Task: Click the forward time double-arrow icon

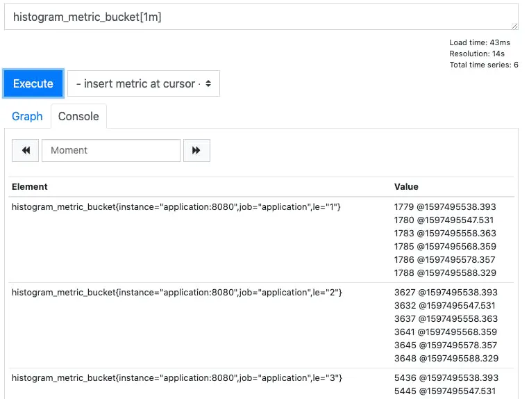Action: coord(196,150)
